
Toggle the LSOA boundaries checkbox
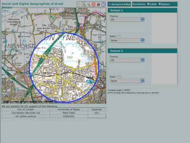pos(148,4)
